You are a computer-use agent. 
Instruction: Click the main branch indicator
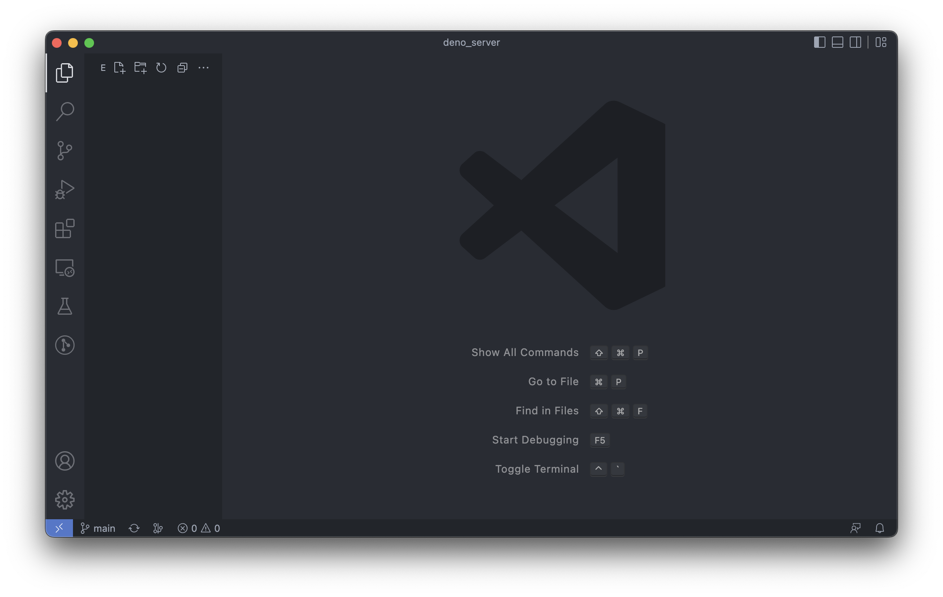(98, 528)
